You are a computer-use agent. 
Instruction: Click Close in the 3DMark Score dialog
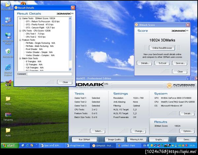click(x=180, y=72)
